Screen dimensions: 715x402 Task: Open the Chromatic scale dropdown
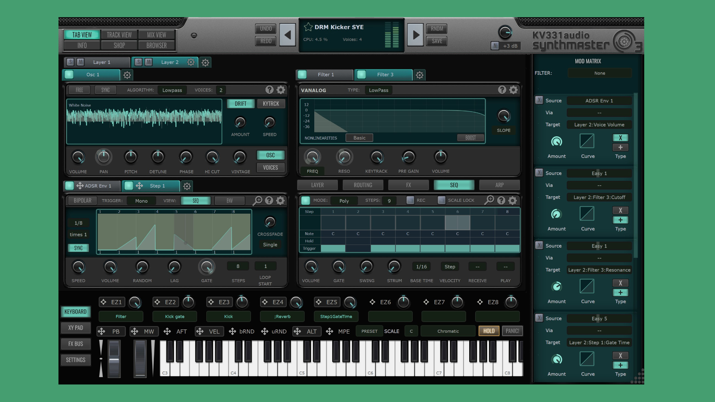coord(448,331)
